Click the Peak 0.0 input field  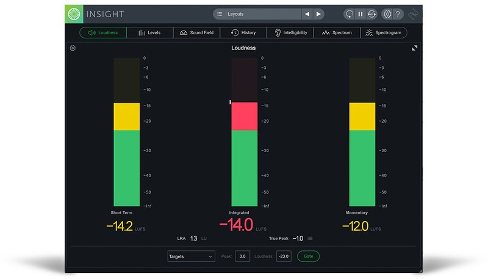tap(242, 256)
